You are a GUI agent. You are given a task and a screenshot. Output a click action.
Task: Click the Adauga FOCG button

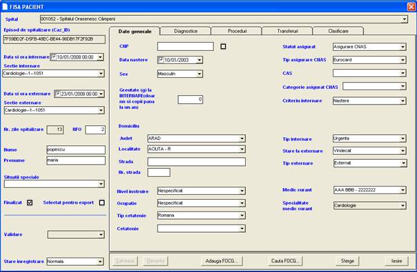[x=222, y=261]
